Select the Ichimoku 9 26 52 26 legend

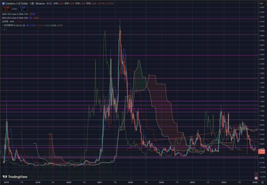click(14, 25)
